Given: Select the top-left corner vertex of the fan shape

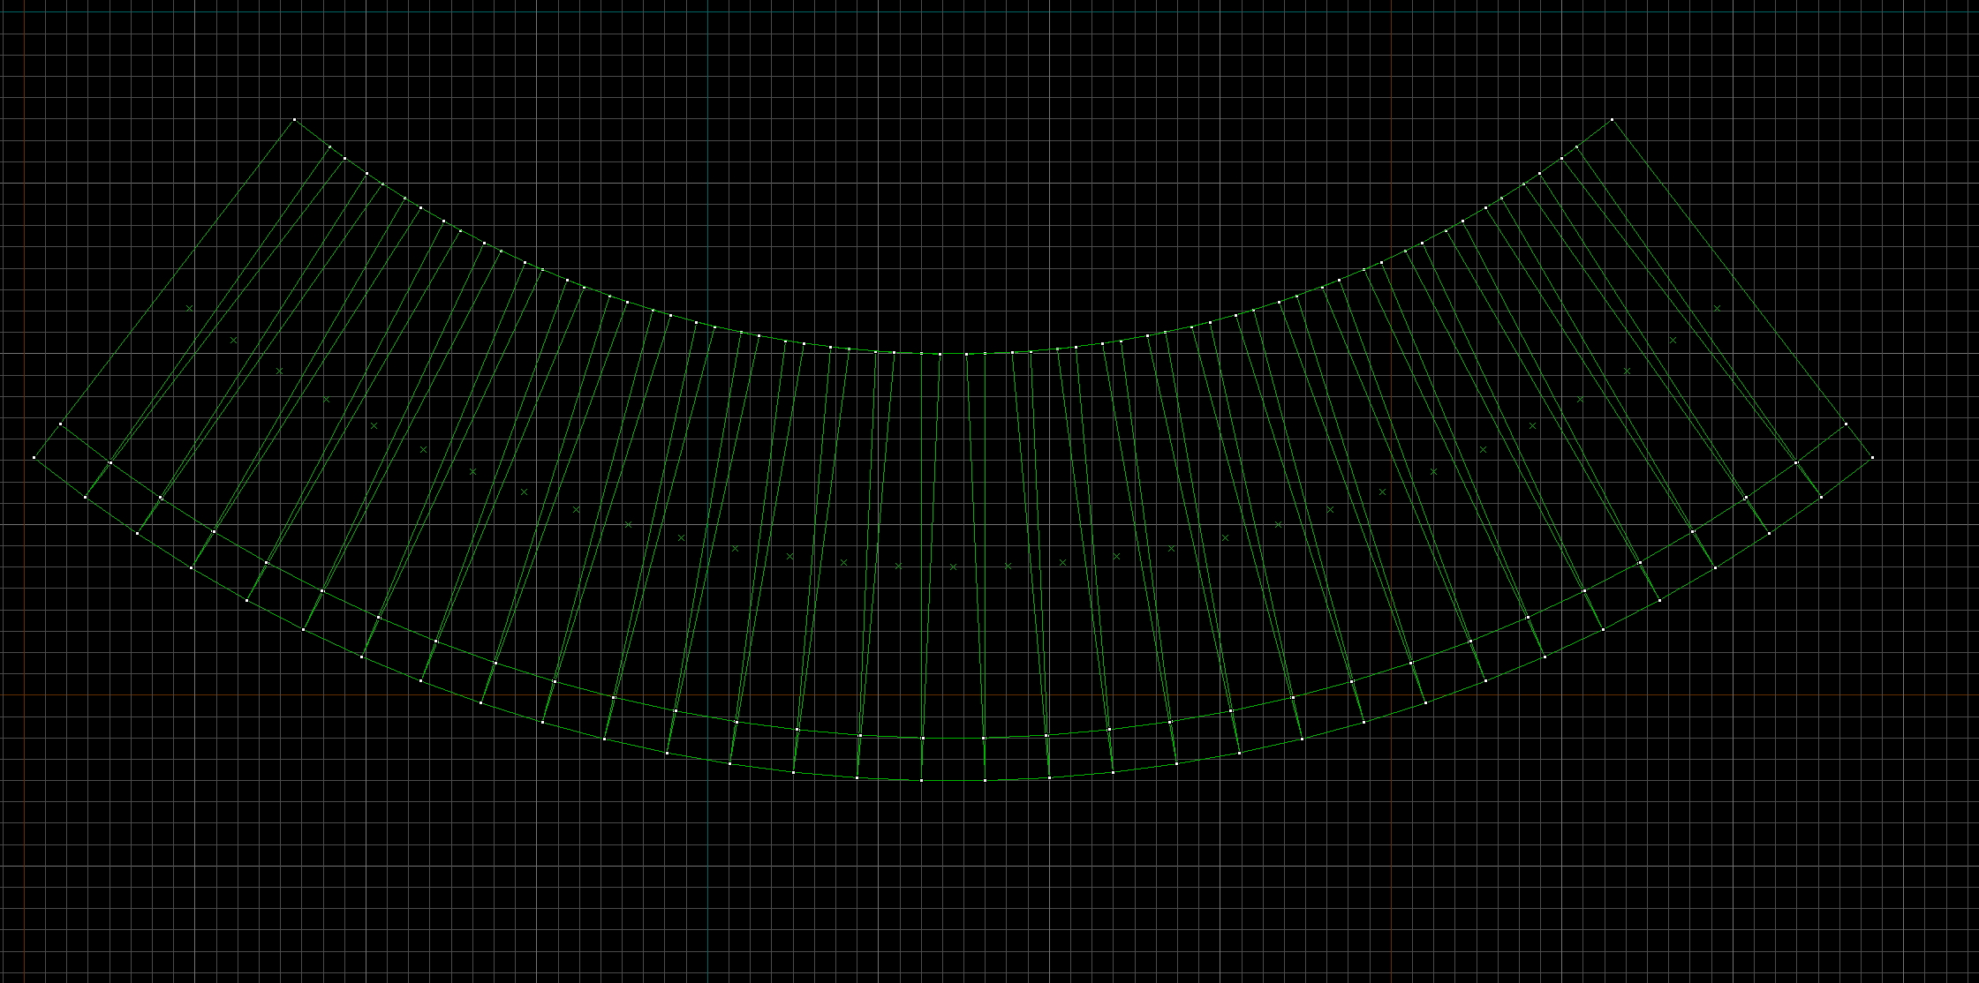Looking at the screenshot, I should coord(294,119).
